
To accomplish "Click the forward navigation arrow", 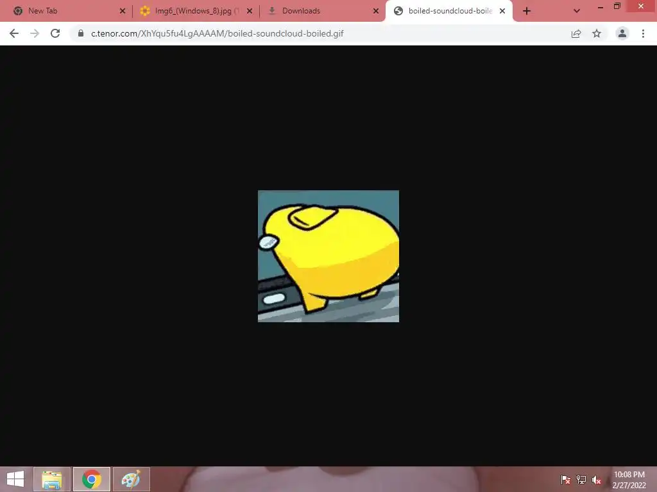I will [x=35, y=33].
